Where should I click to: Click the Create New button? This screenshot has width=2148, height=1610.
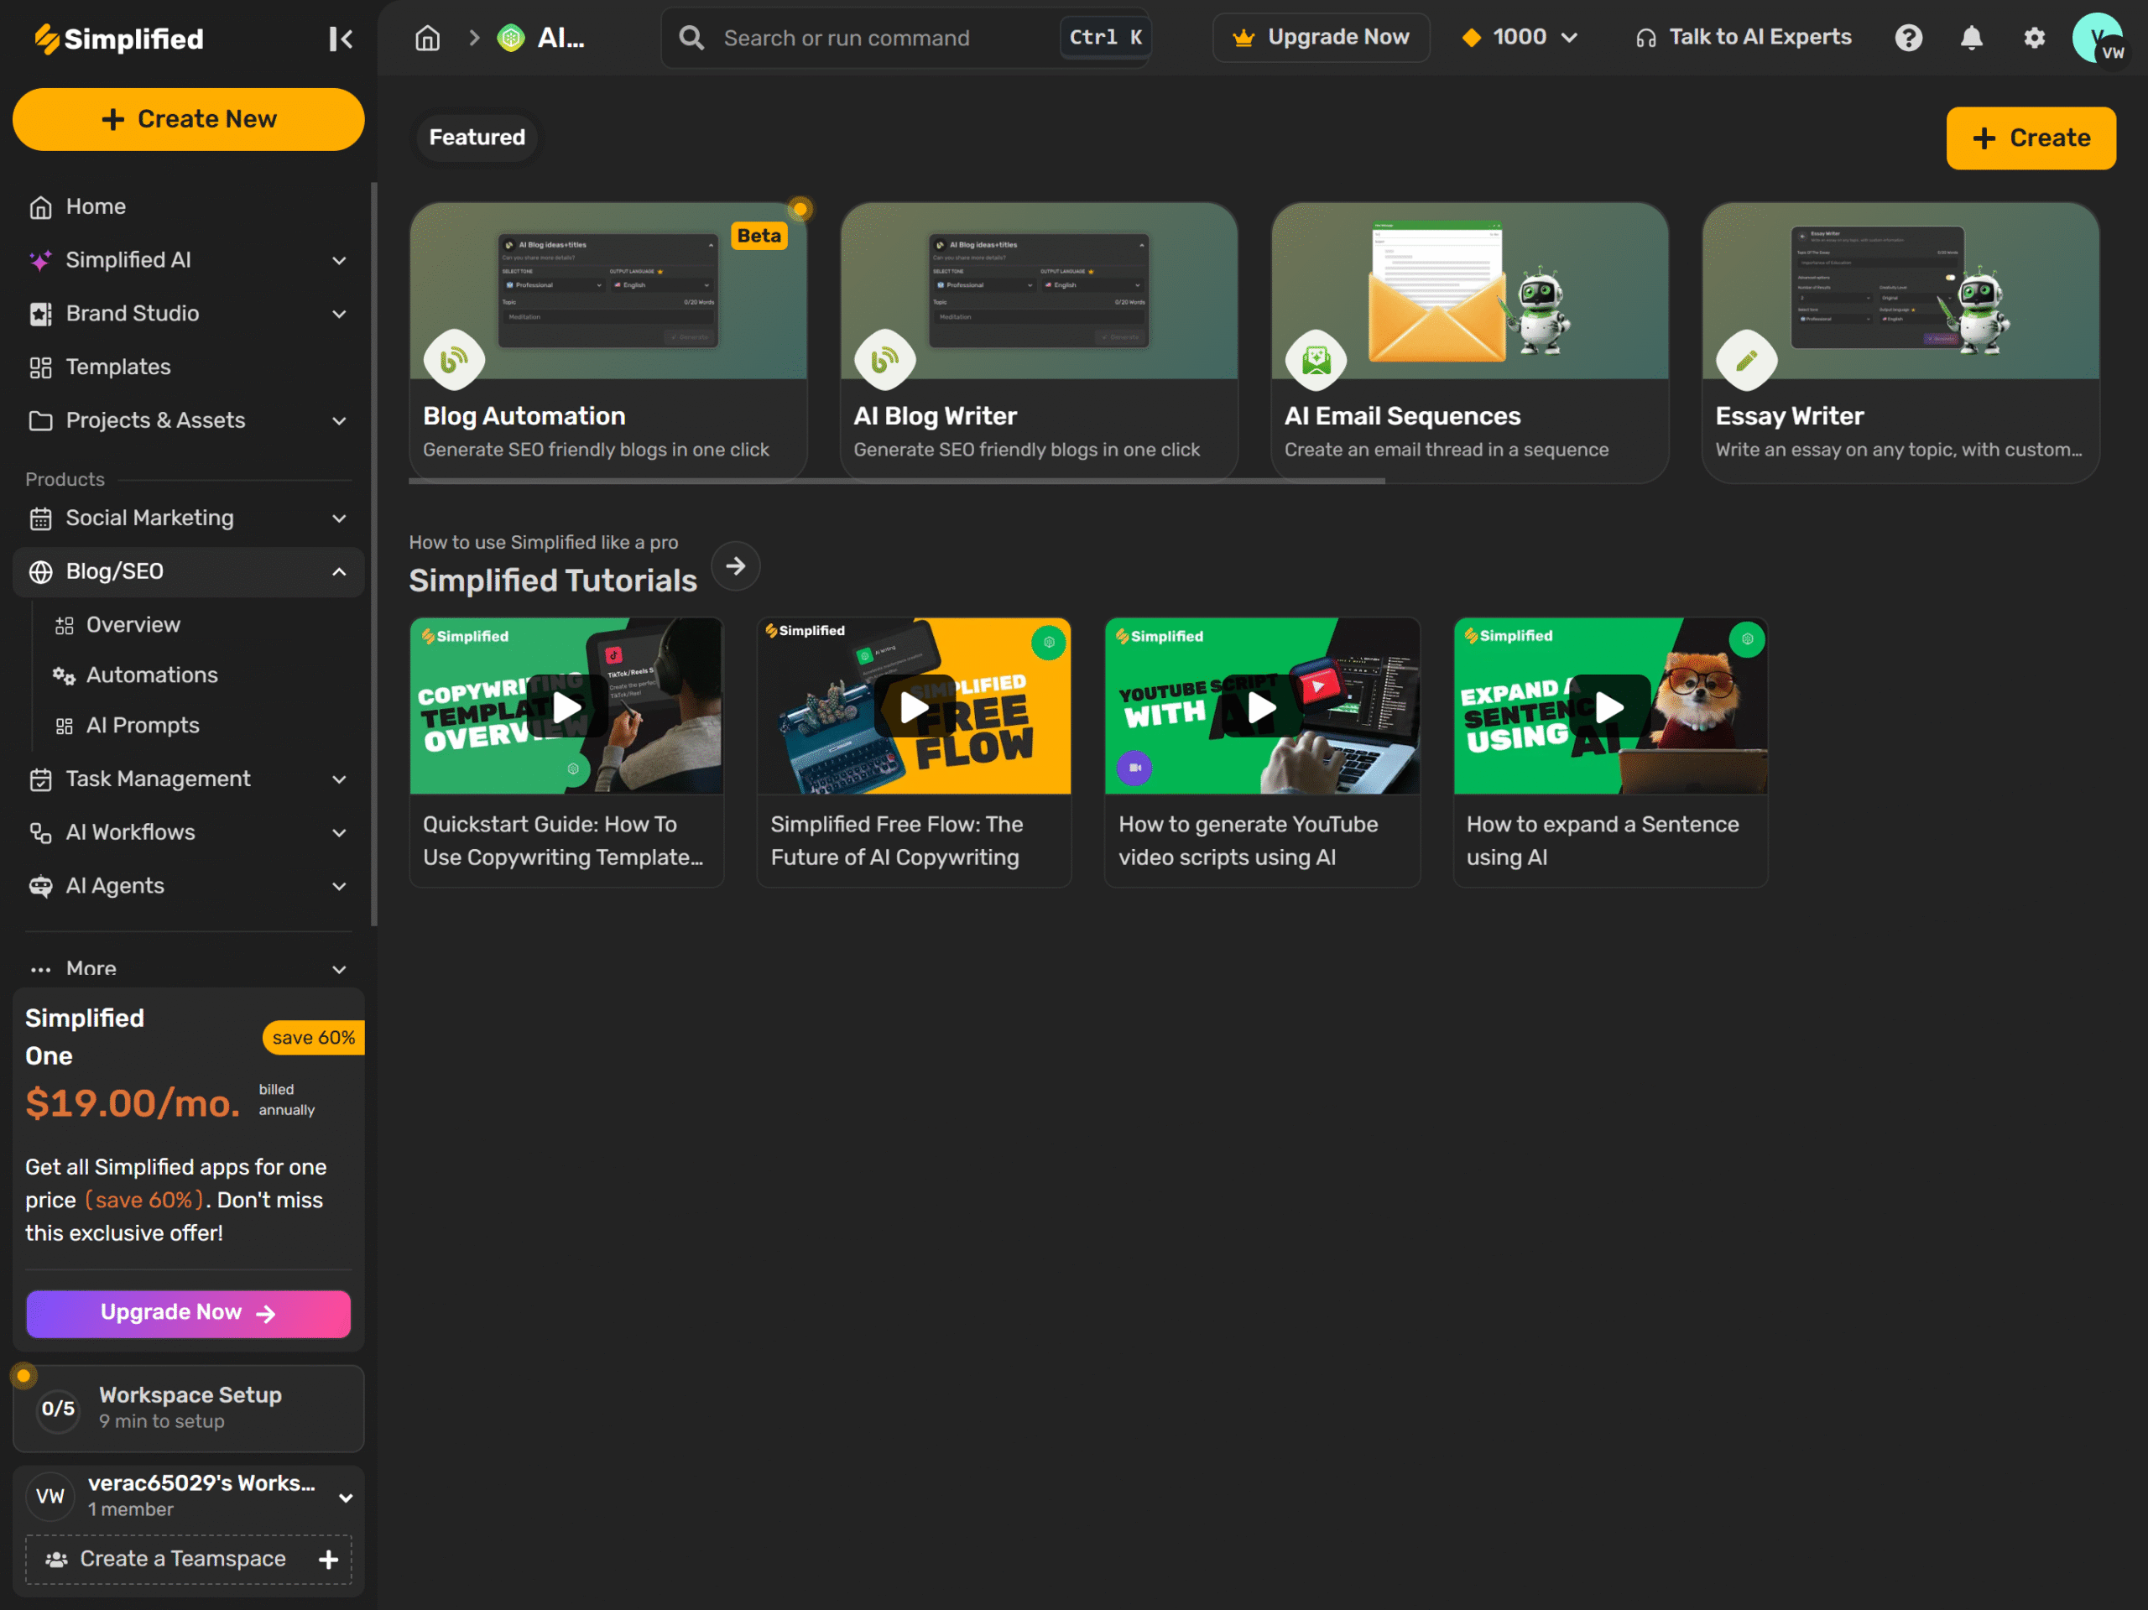click(189, 119)
